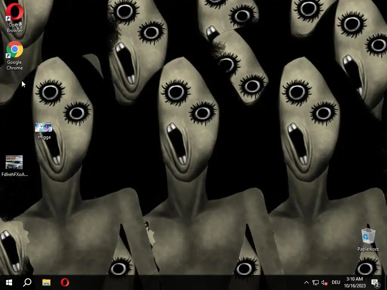Open network status tray icon
Image resolution: width=387 pixels, height=290 pixels.
coord(316,282)
